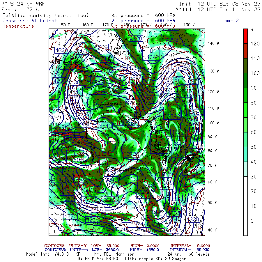Click the red 'UNITS=°C' legend text

[x=78, y=246]
